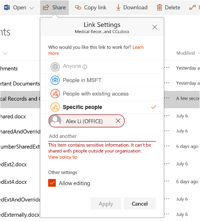Click the Download arrow icon
200x221 pixels.
coord(118,7)
